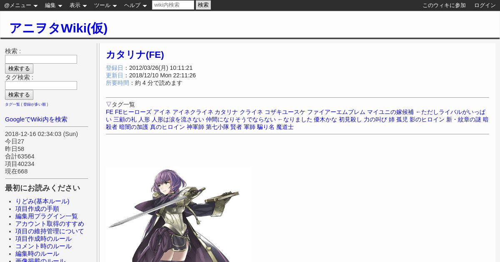Open the @メニュー dropdown menu
The image size is (500, 262).
pyautogui.click(x=21, y=5)
